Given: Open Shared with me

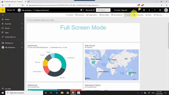Looking at the screenshot, I should point(10,37).
